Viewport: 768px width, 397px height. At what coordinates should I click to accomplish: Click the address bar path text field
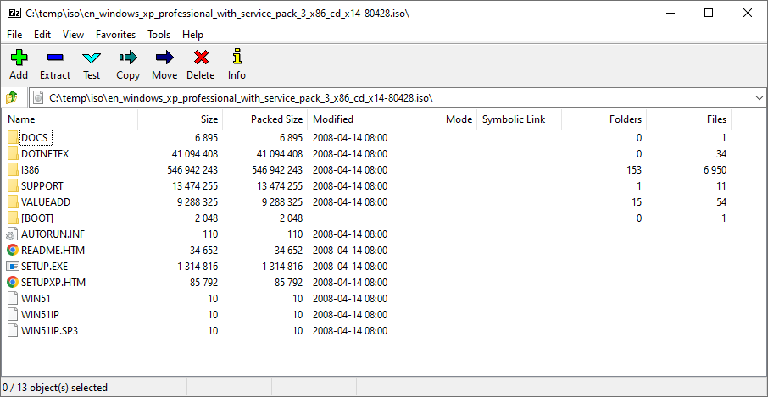pyautogui.click(x=399, y=98)
